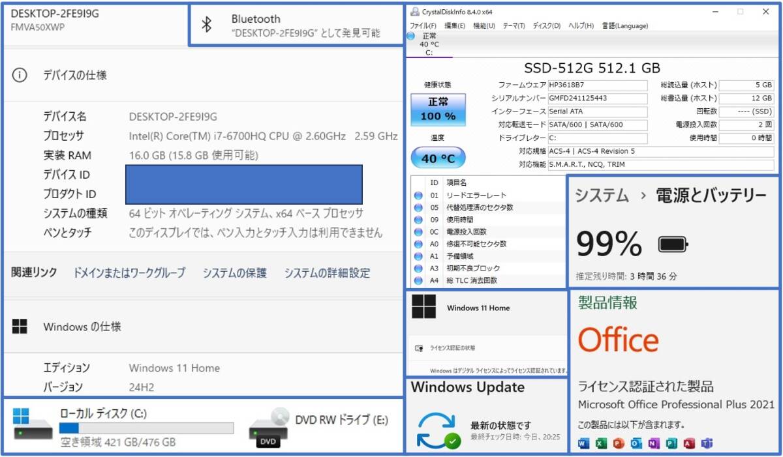
Task: Open the テーマ(T) menu in CrystalDiskInfo
Action: [514, 25]
